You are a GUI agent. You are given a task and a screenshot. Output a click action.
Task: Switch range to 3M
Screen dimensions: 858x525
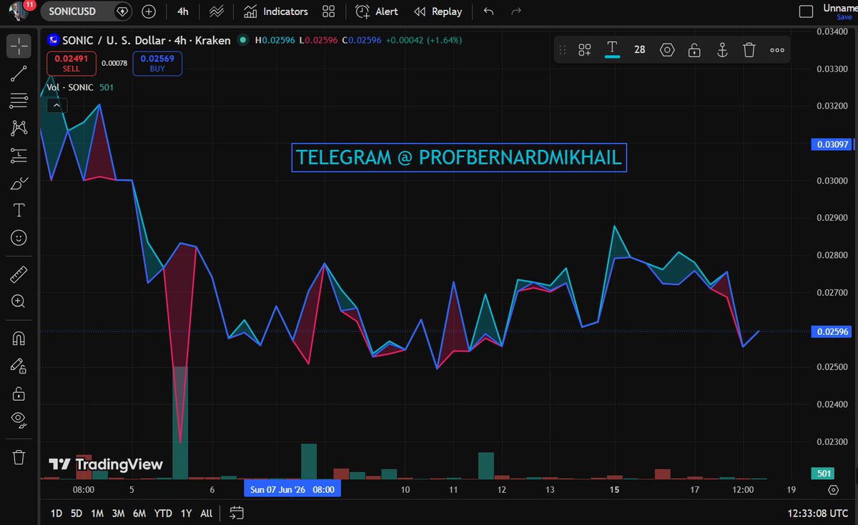pyautogui.click(x=118, y=513)
